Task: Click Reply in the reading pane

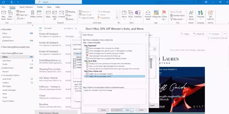Action: point(185,34)
